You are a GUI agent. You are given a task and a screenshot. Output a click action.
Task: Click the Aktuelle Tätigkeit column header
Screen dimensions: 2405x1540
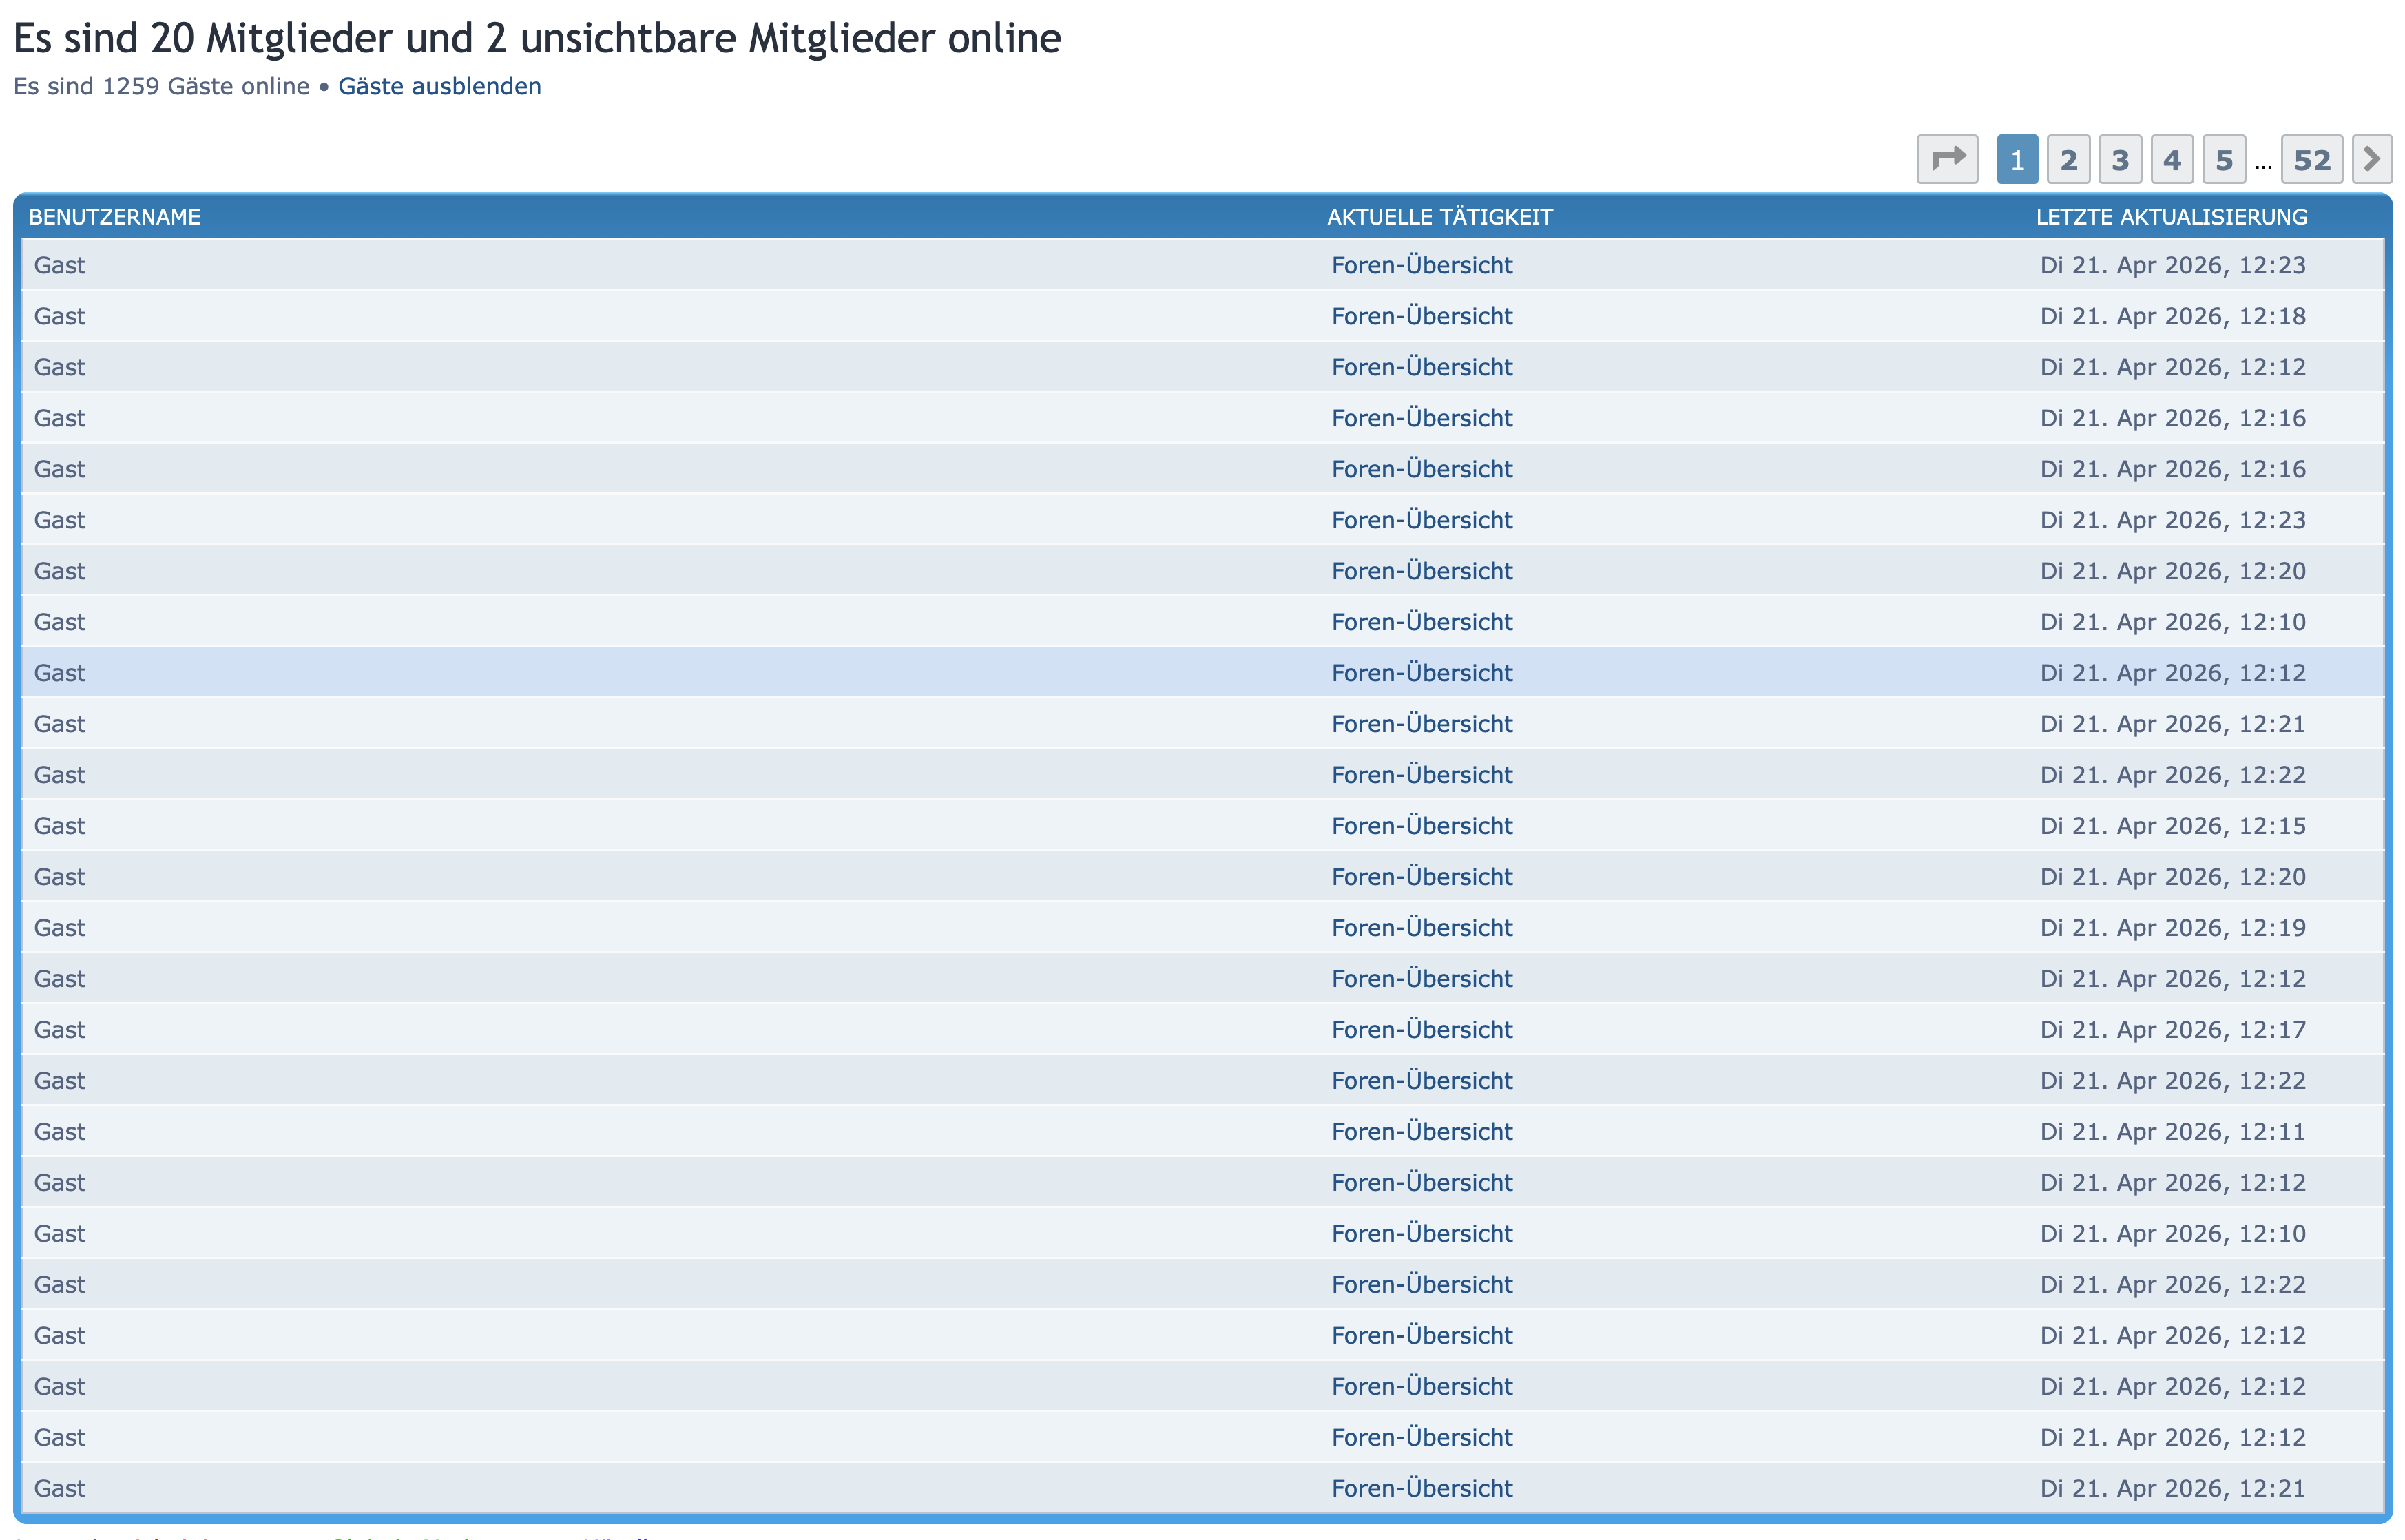1439,217
